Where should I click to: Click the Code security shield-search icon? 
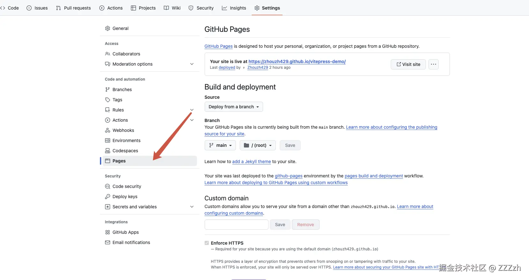[x=108, y=186]
